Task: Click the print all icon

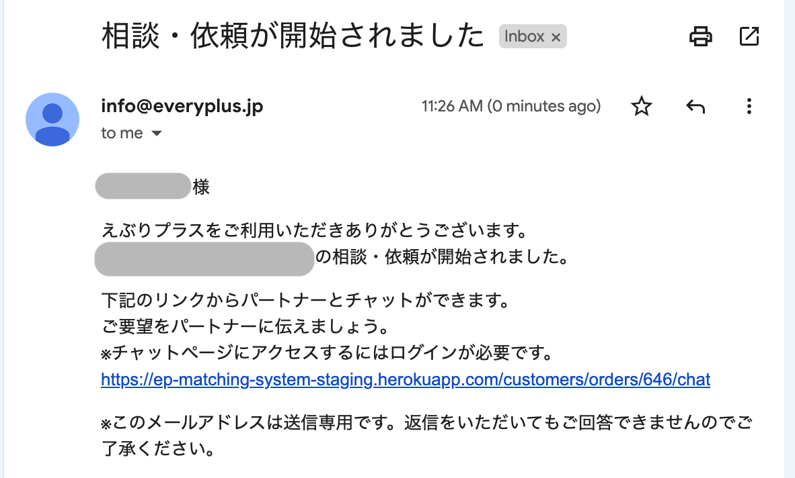Action: [x=700, y=36]
